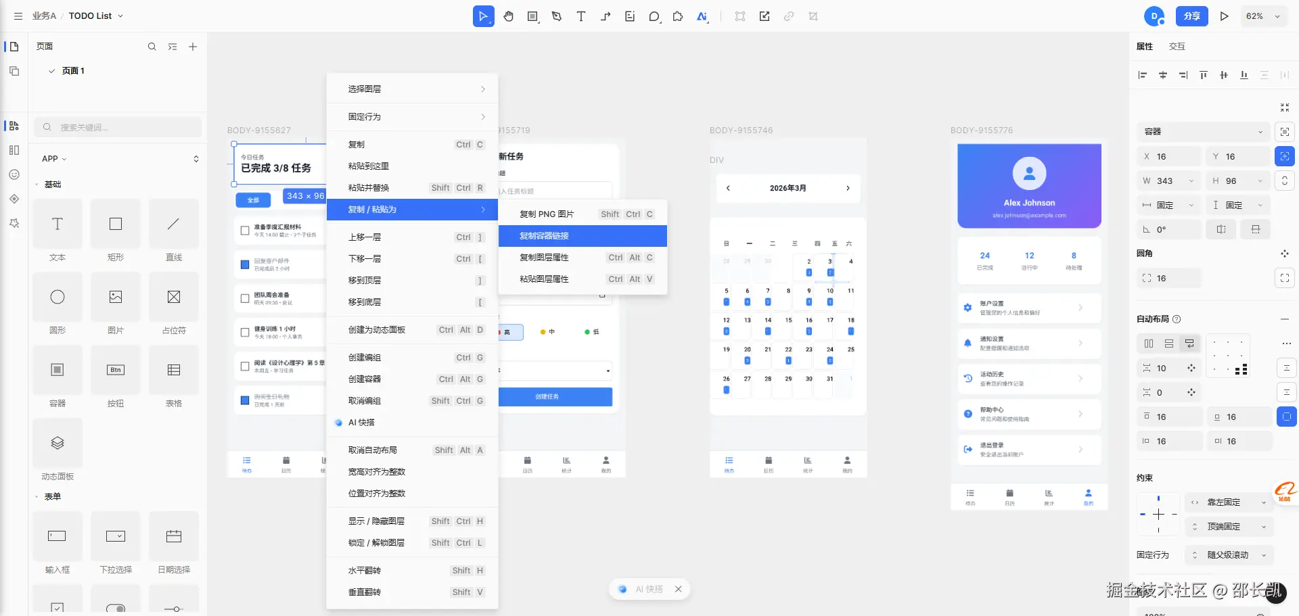Click the 分享 share button
This screenshot has height=616, width=1299.
pos(1192,16)
